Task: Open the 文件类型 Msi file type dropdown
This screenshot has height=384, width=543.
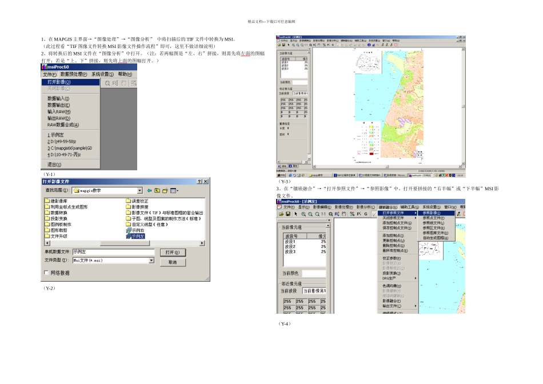Action: (151, 260)
